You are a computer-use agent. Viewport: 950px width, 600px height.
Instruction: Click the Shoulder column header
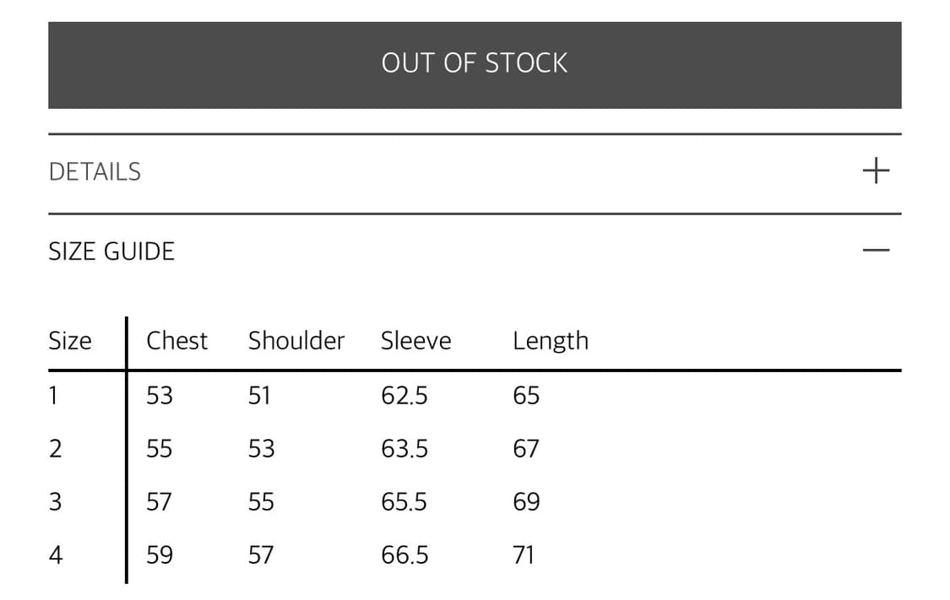pos(296,340)
